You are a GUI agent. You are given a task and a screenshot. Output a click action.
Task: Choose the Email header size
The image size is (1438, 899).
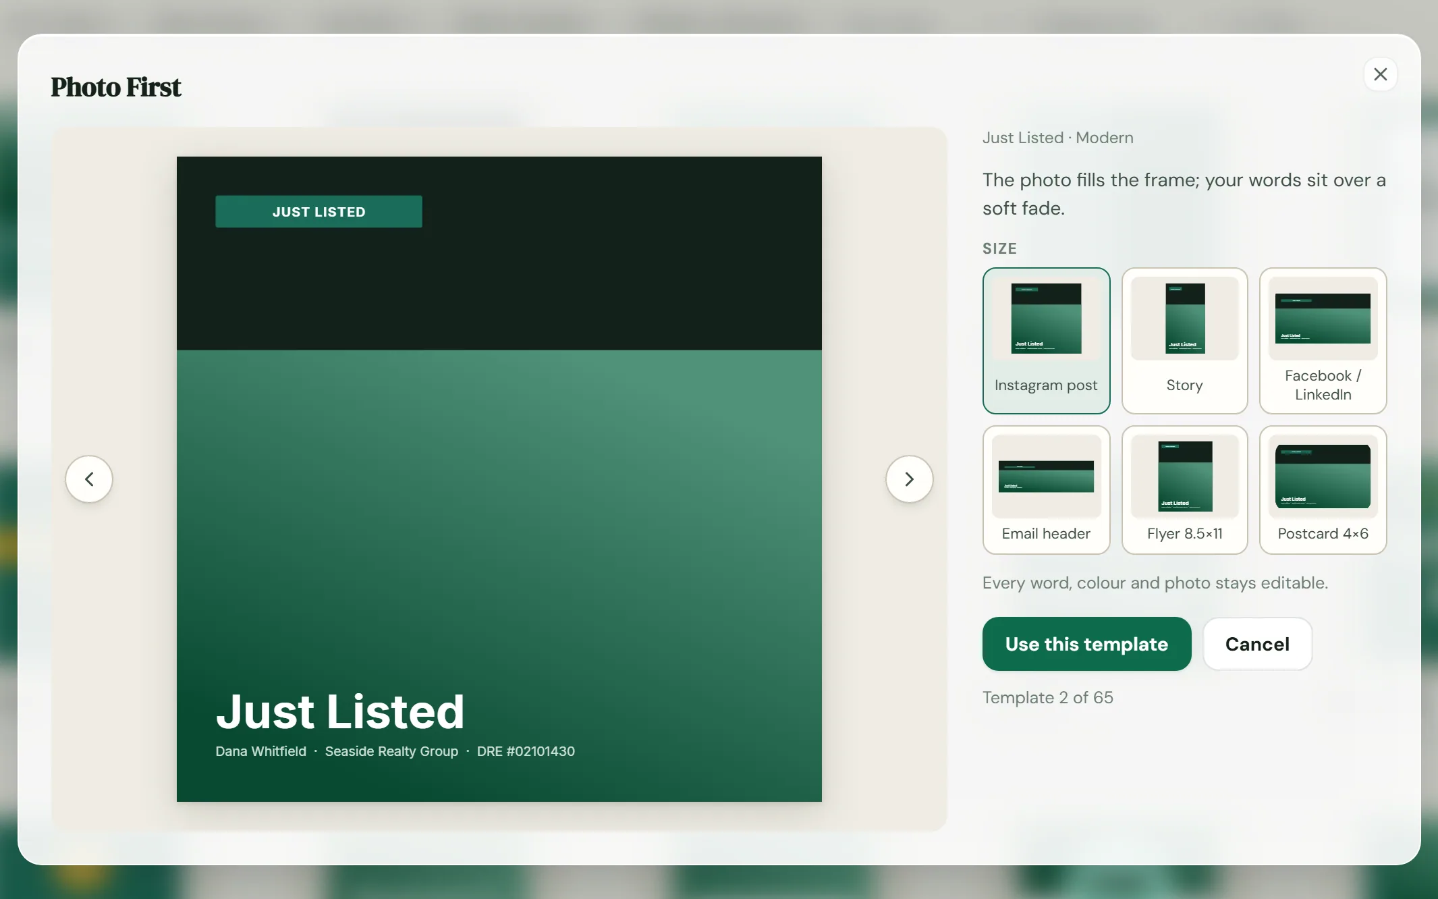(x=1046, y=490)
